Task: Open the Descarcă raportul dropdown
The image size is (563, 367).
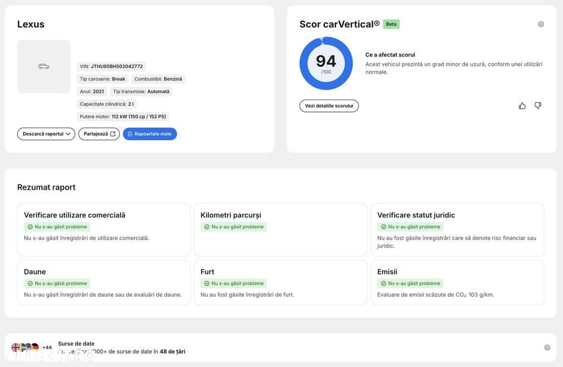Action: (46, 134)
